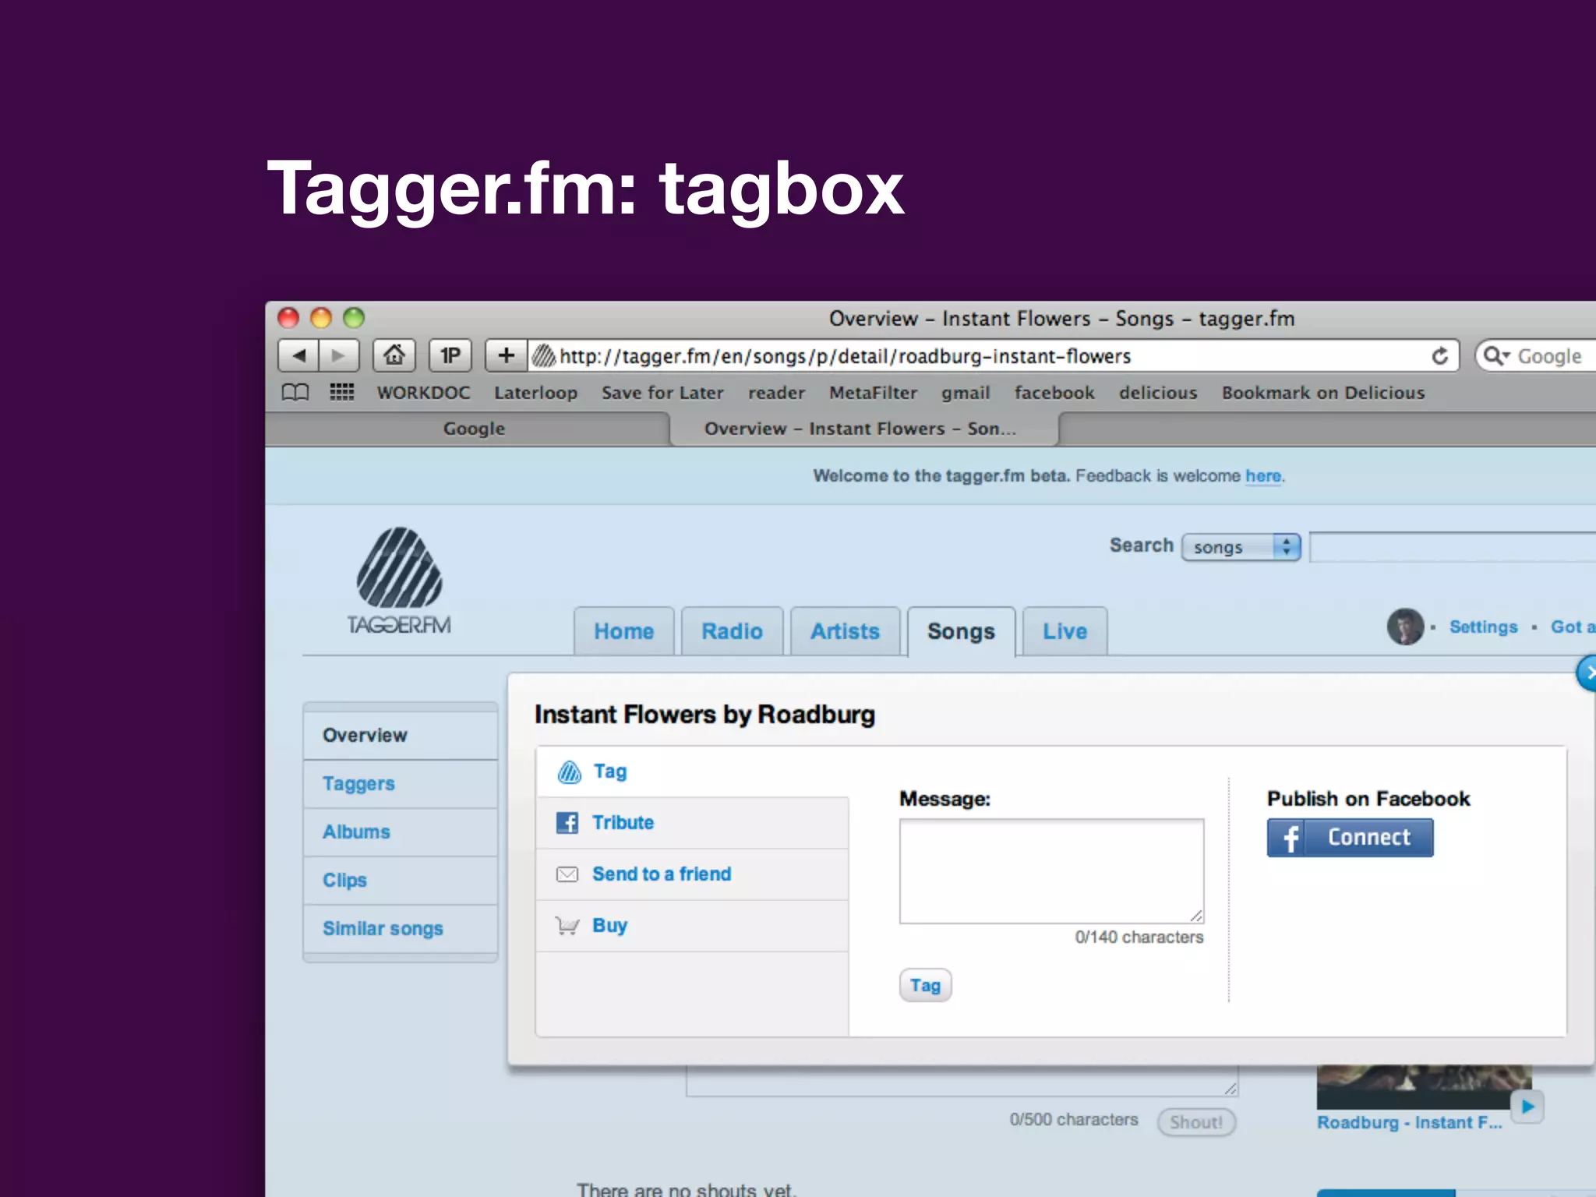Click the envelope icon for Send to a friend
The width and height of the screenshot is (1596, 1197).
pyautogui.click(x=567, y=874)
